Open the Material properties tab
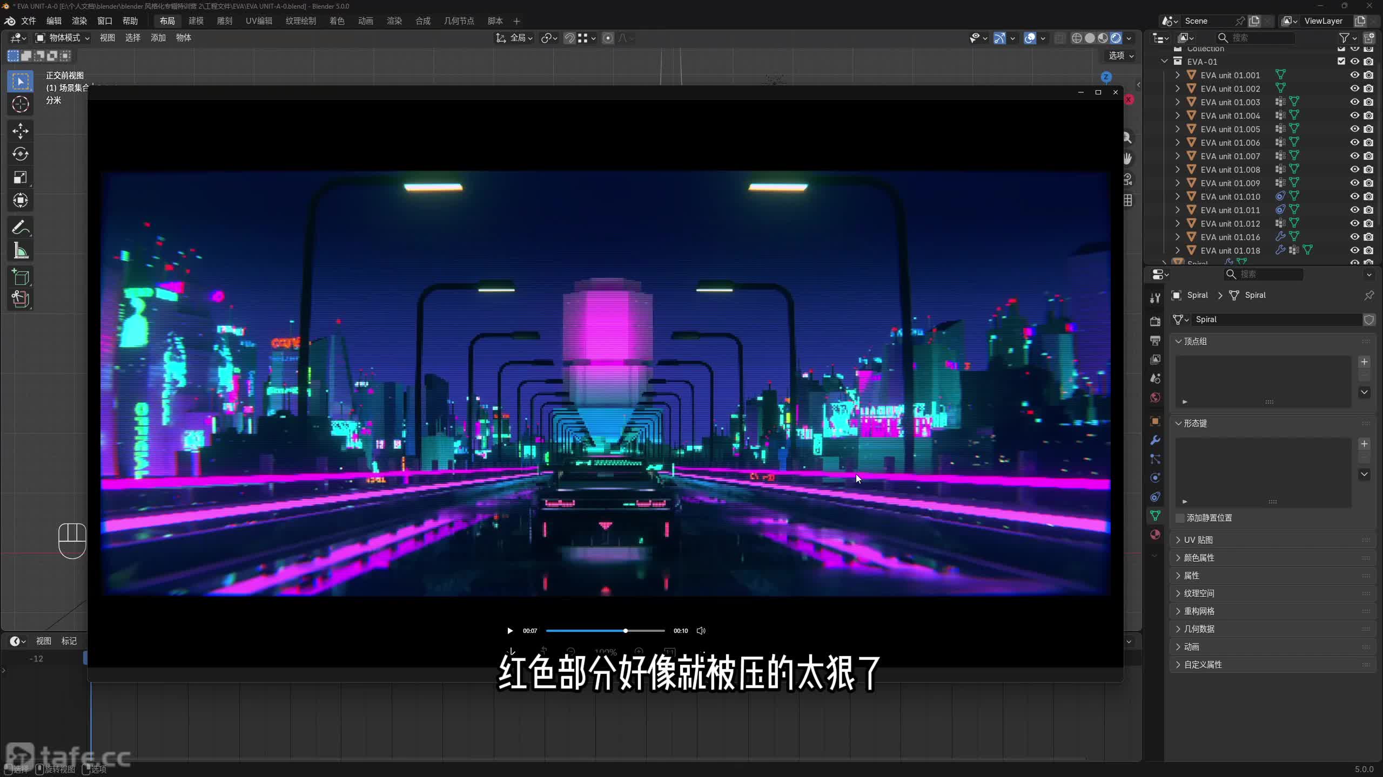 click(x=1155, y=535)
